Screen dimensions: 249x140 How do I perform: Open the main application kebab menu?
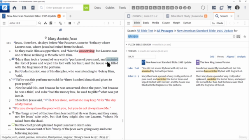(x=245, y=8)
